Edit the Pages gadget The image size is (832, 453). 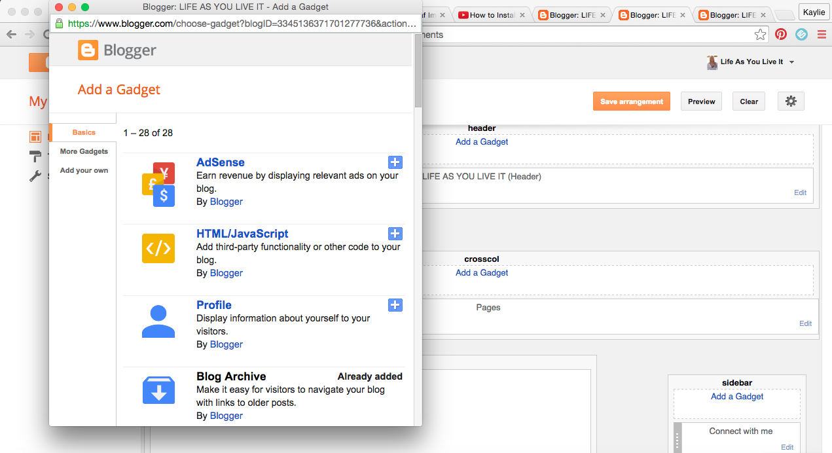(x=805, y=324)
